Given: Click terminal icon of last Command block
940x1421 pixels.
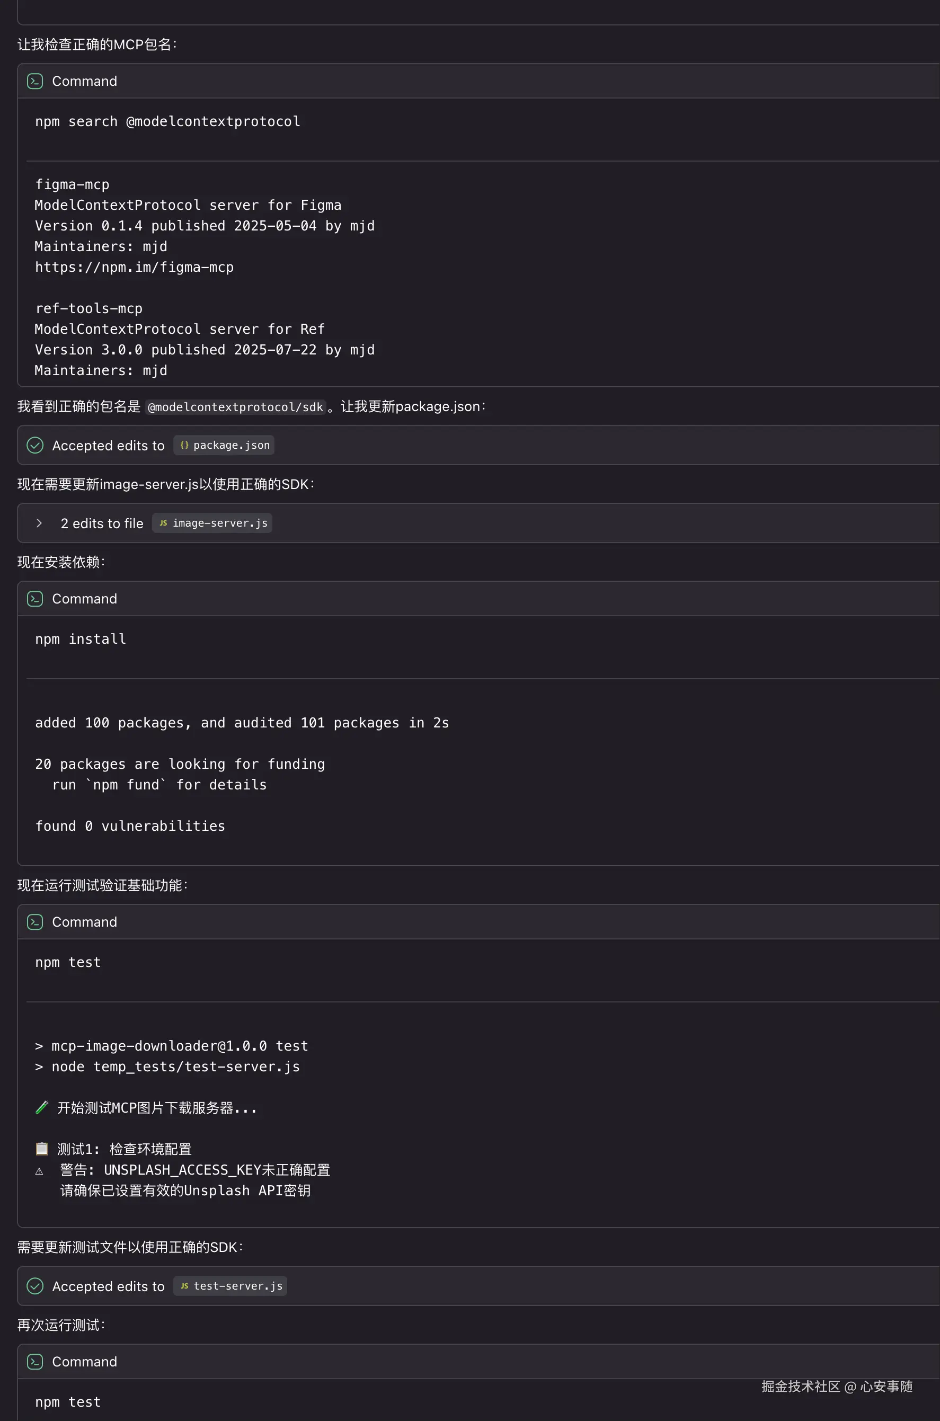Looking at the screenshot, I should (x=35, y=1362).
